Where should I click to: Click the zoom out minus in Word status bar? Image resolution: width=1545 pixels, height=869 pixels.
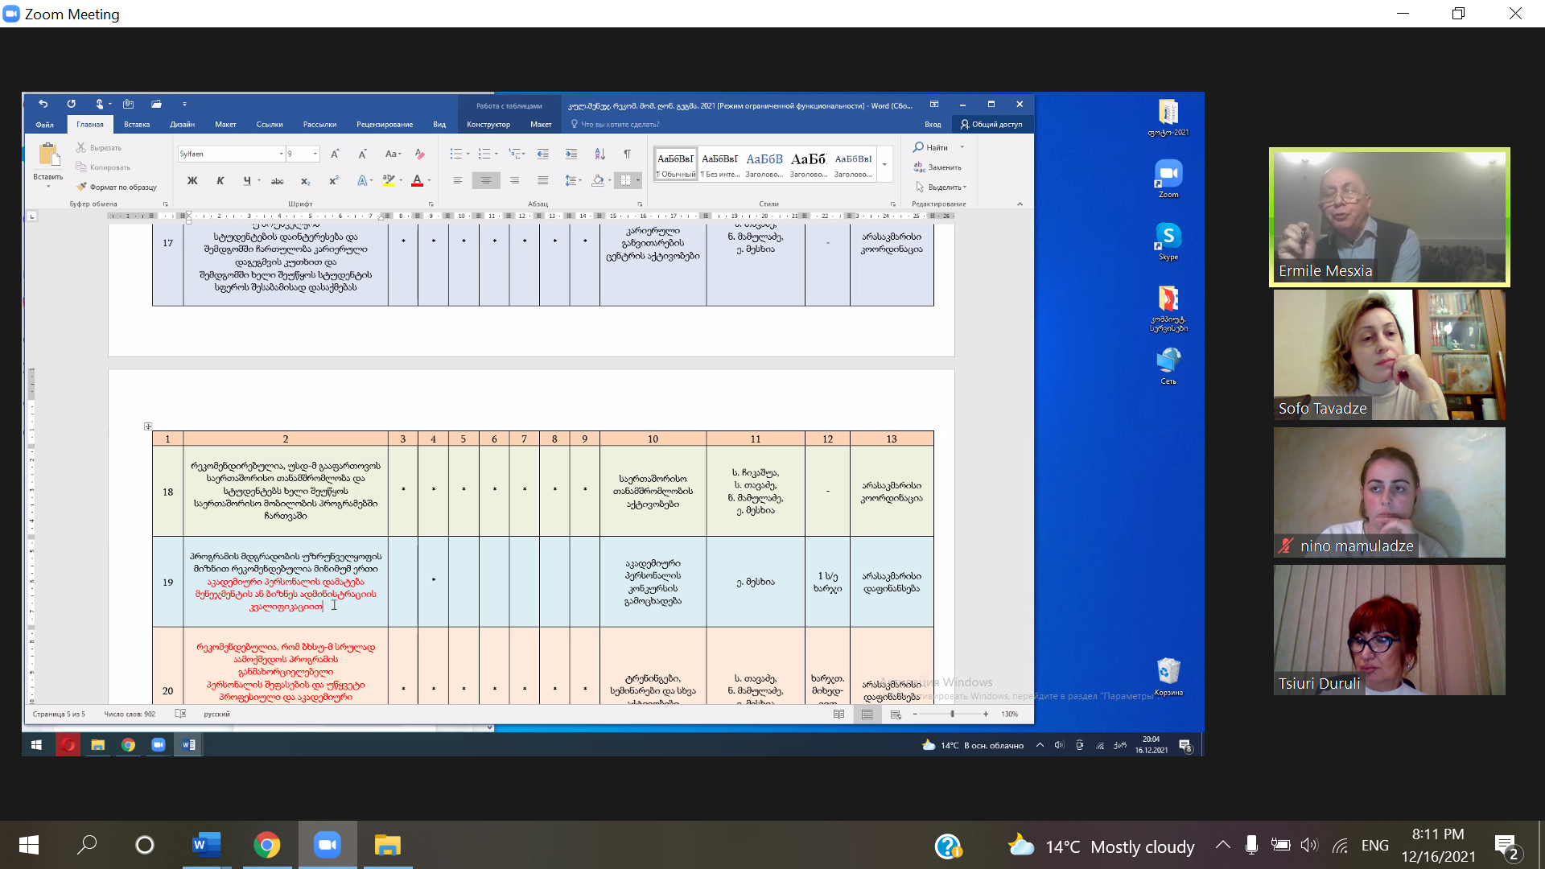(915, 714)
